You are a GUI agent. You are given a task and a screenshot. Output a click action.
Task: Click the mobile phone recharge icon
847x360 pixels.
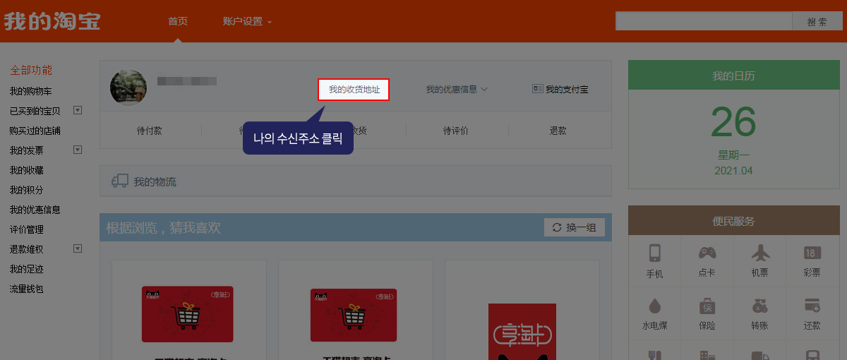click(x=654, y=253)
